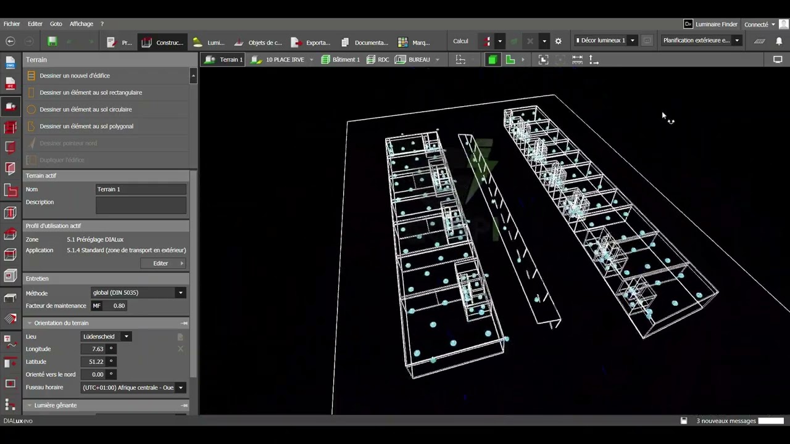
Task: Save the project with the green disk icon
Action: click(x=52, y=41)
